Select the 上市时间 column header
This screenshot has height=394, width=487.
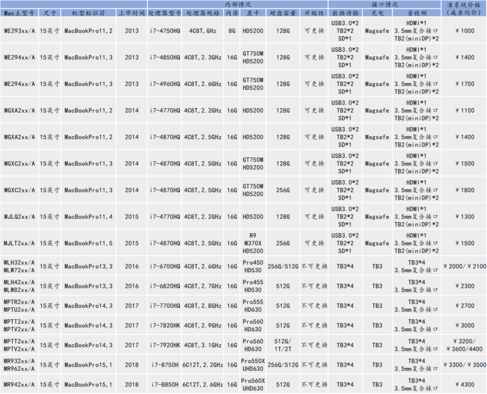132,13
